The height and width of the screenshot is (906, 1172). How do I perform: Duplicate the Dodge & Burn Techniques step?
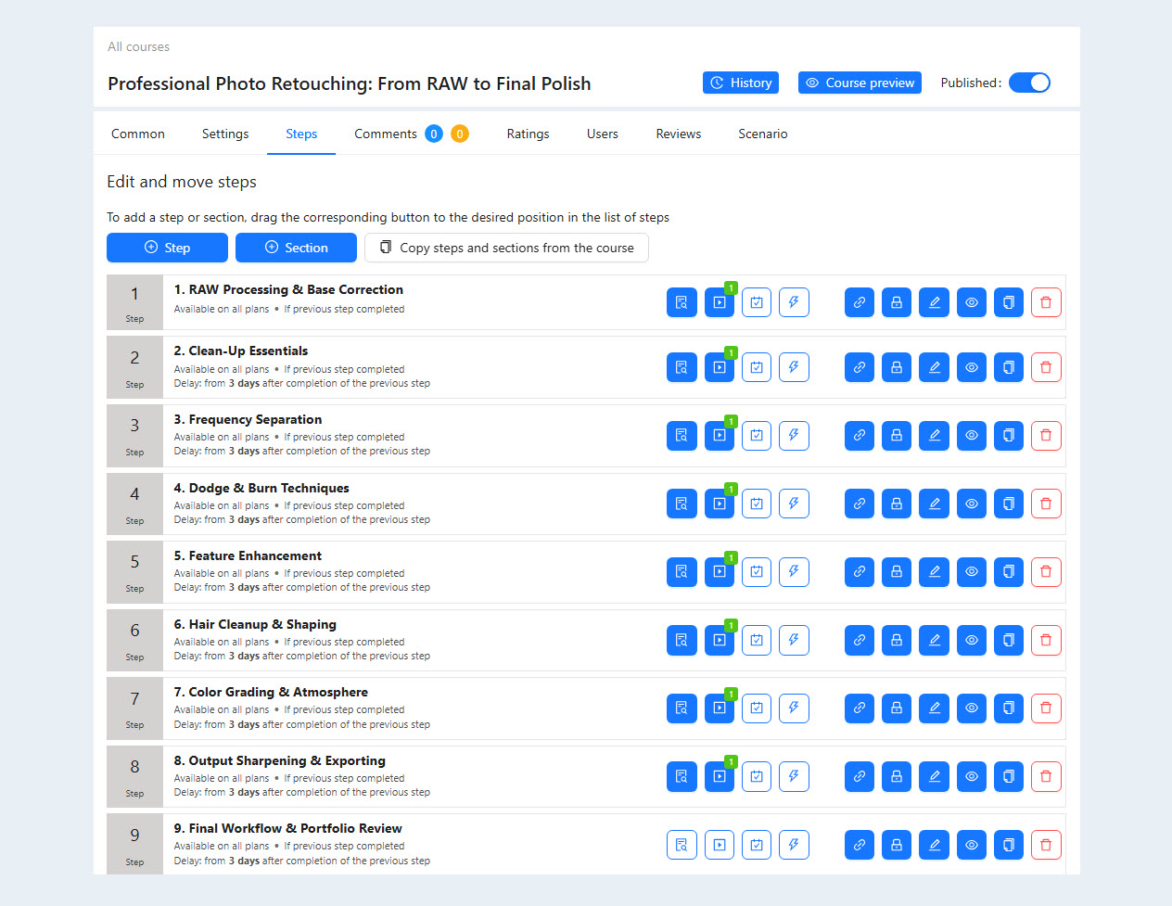pyautogui.click(x=1009, y=504)
